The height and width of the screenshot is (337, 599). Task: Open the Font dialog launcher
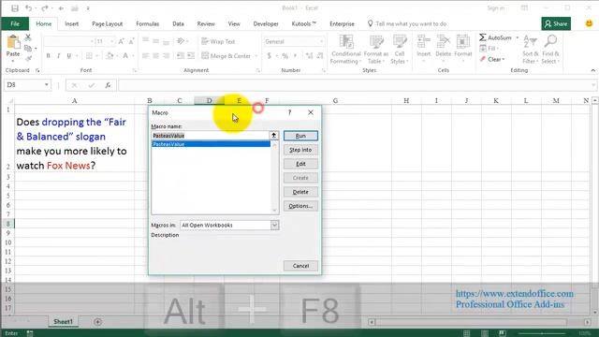click(x=135, y=71)
